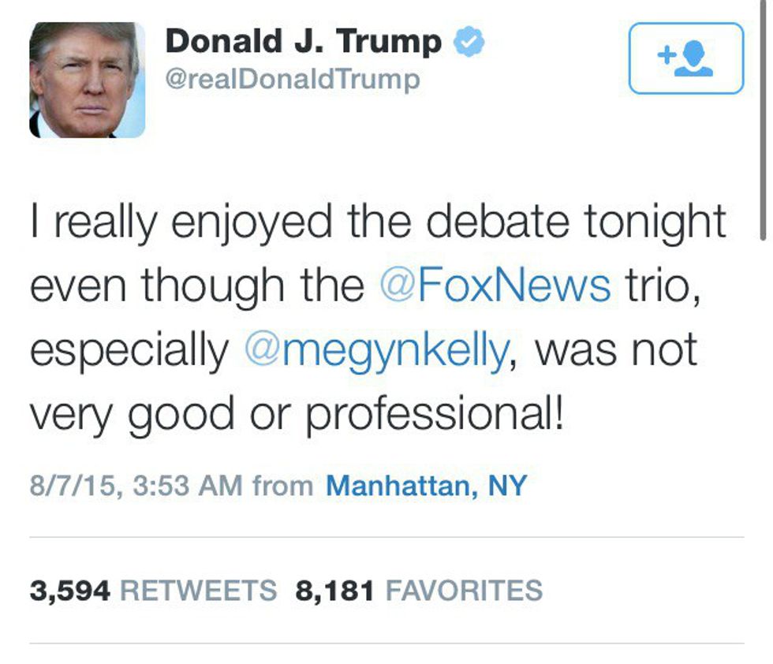This screenshot has width=773, height=664.
Task: View the 3,594 retweets count
Action: (x=69, y=590)
